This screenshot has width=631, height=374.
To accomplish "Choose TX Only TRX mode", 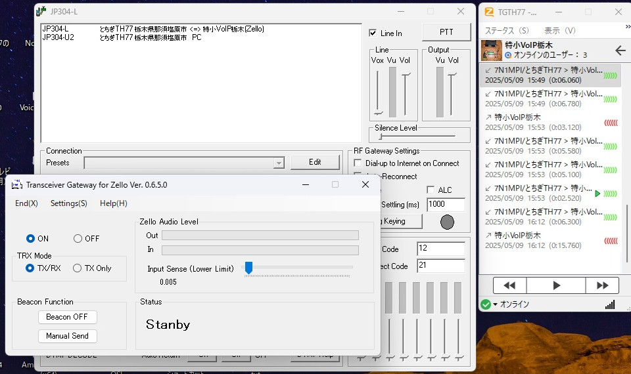I will click(x=78, y=268).
